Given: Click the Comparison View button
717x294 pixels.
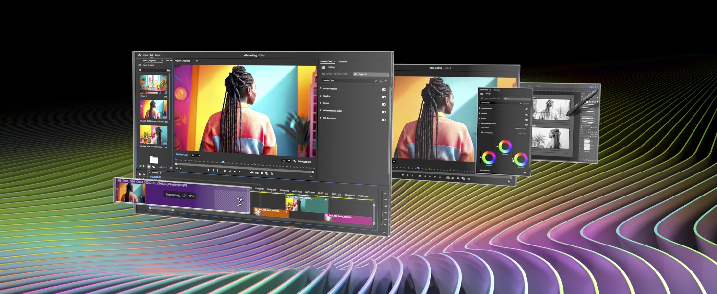Looking at the screenshot, I should (521, 128).
